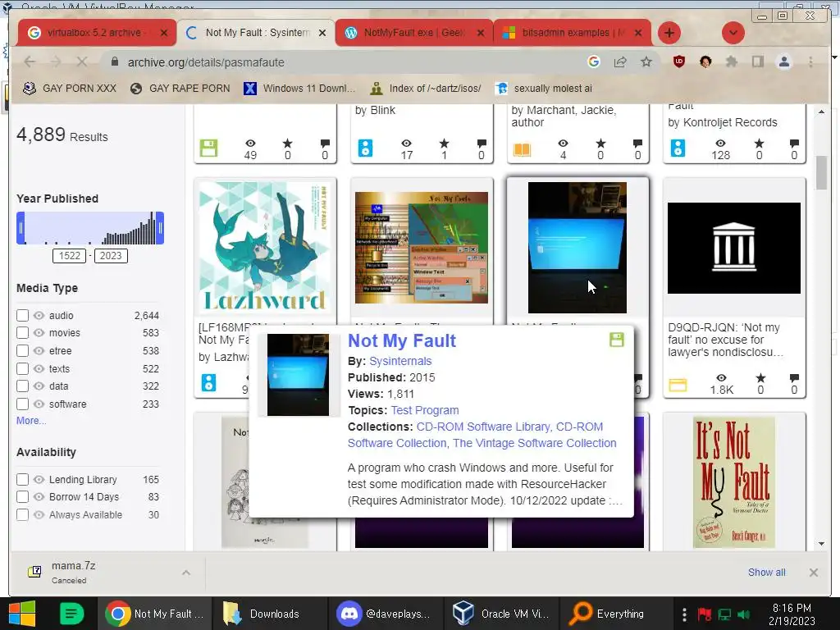Open the Chrome three-dot menu

point(810,62)
